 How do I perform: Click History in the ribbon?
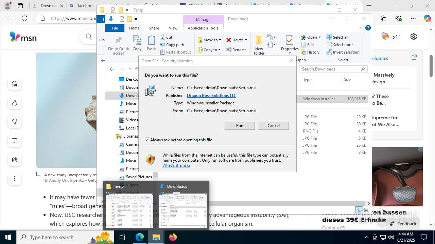(310, 52)
